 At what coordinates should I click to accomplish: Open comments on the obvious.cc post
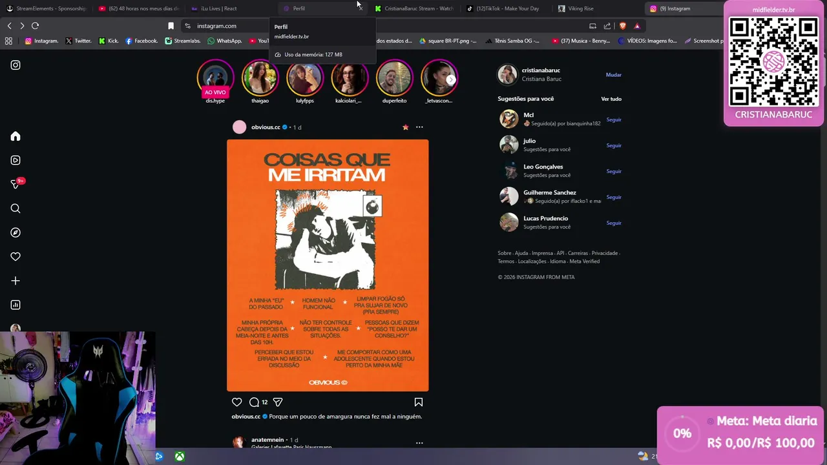tap(255, 402)
